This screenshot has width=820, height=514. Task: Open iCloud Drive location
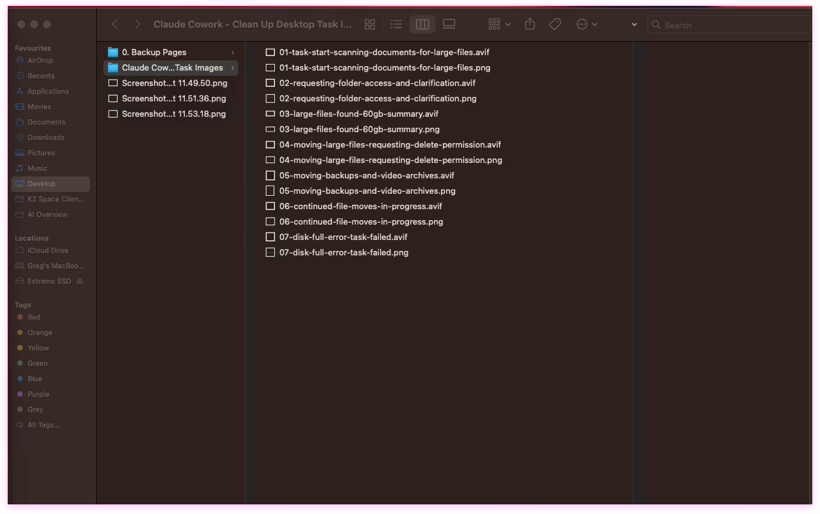[x=48, y=250]
